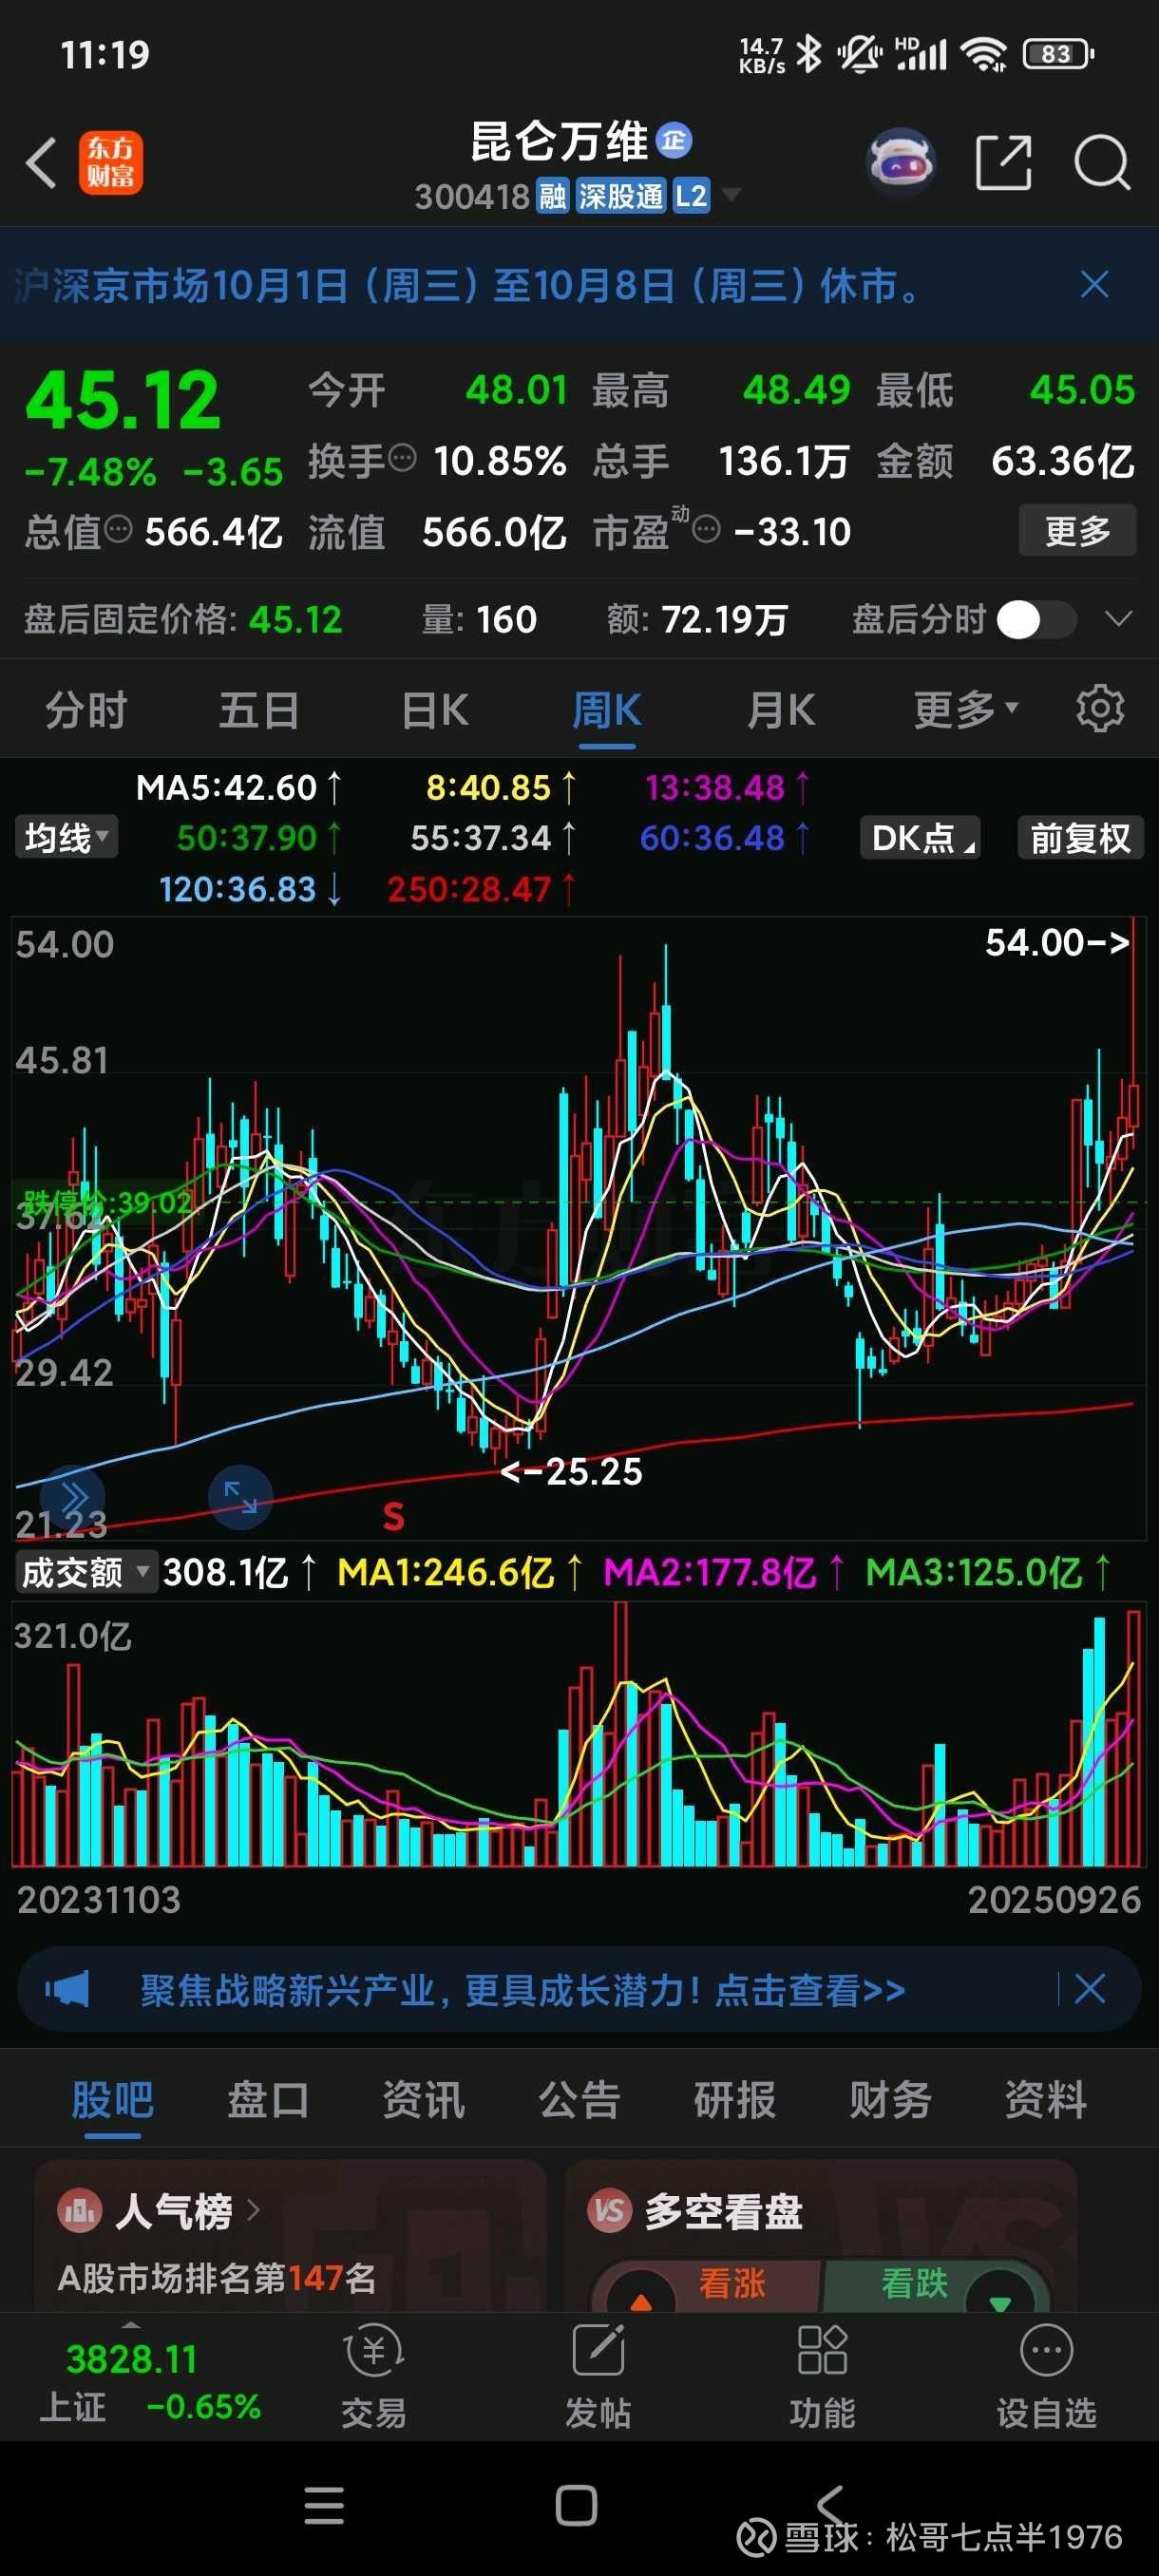Open the market holiday notice text
Viewport: 1159px width, 2576px height.
pos(466,286)
